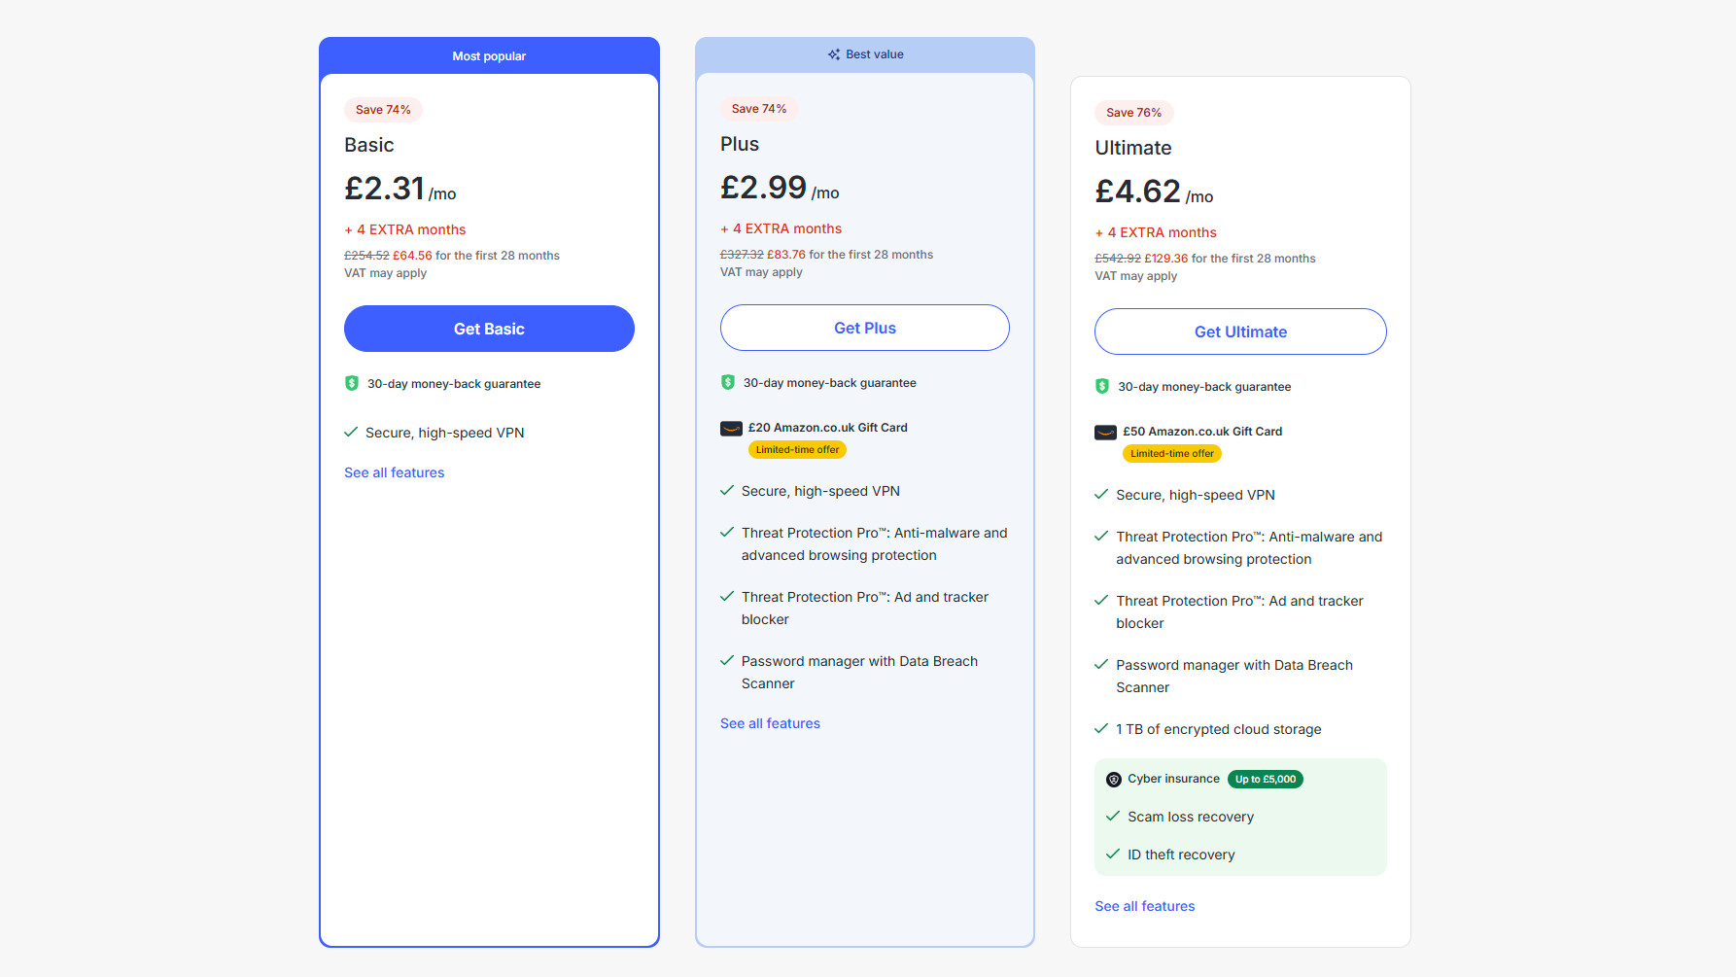This screenshot has height=977, width=1736.
Task: Click the Get Plus button
Action: 864,328
